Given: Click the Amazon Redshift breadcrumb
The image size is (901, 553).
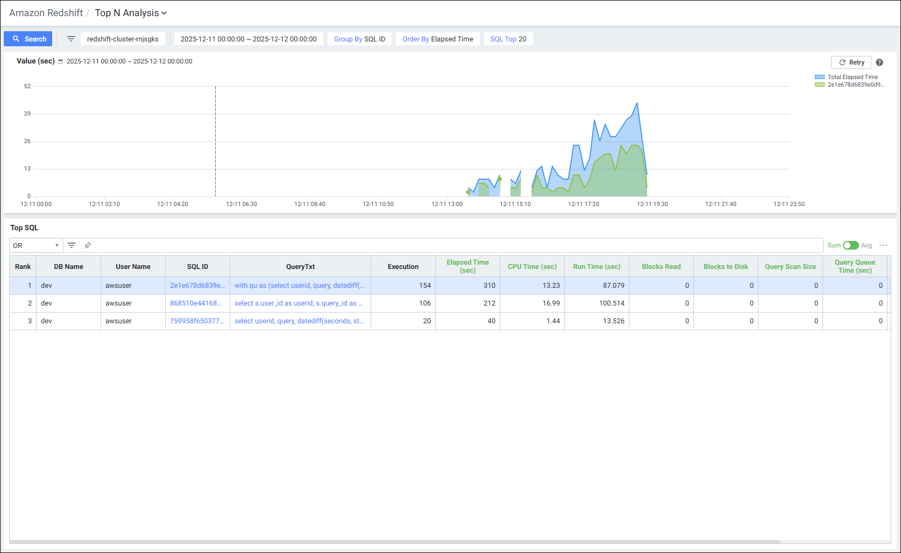Looking at the screenshot, I should coord(46,13).
